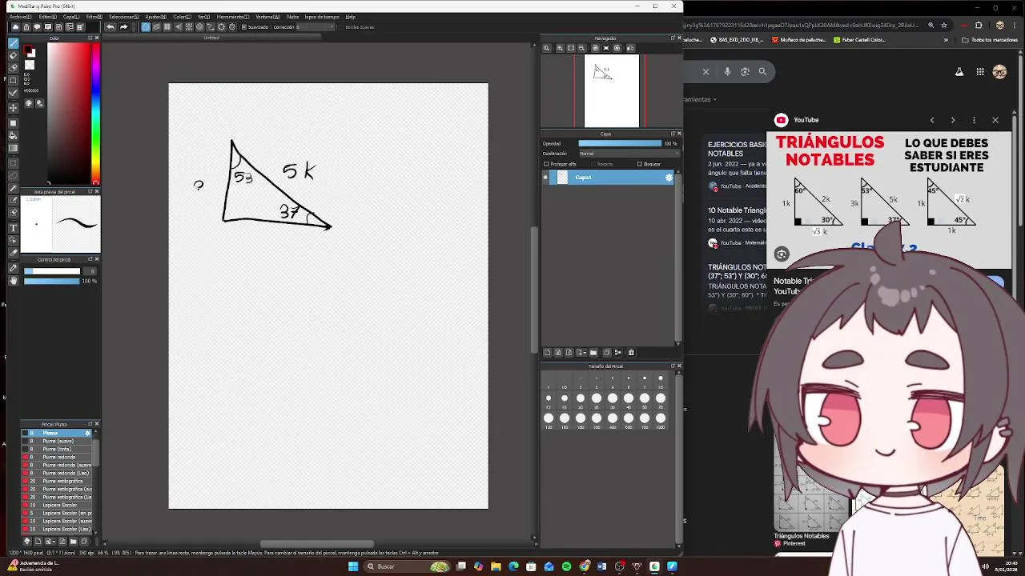Open the Herramienta menu
The width and height of the screenshot is (1025, 576).
(x=233, y=17)
